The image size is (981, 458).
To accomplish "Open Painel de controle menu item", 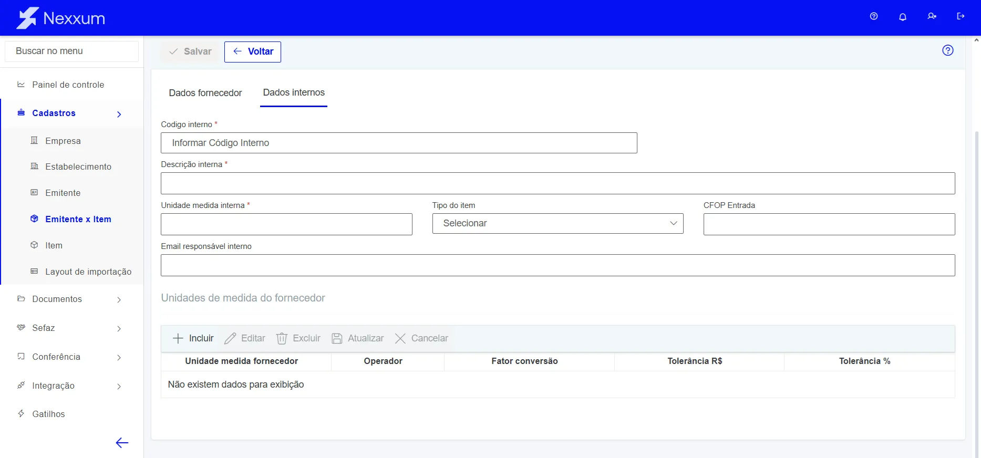I will coord(68,85).
